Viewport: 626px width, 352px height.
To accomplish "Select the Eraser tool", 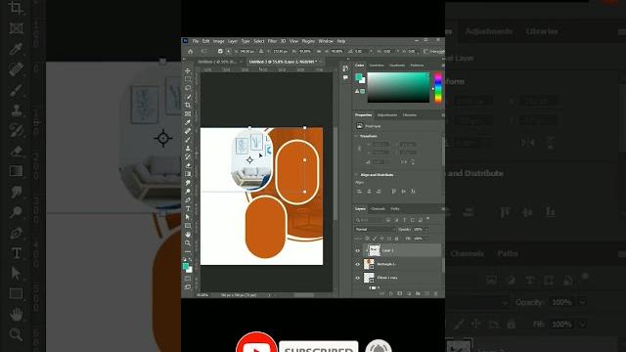I will click(188, 165).
